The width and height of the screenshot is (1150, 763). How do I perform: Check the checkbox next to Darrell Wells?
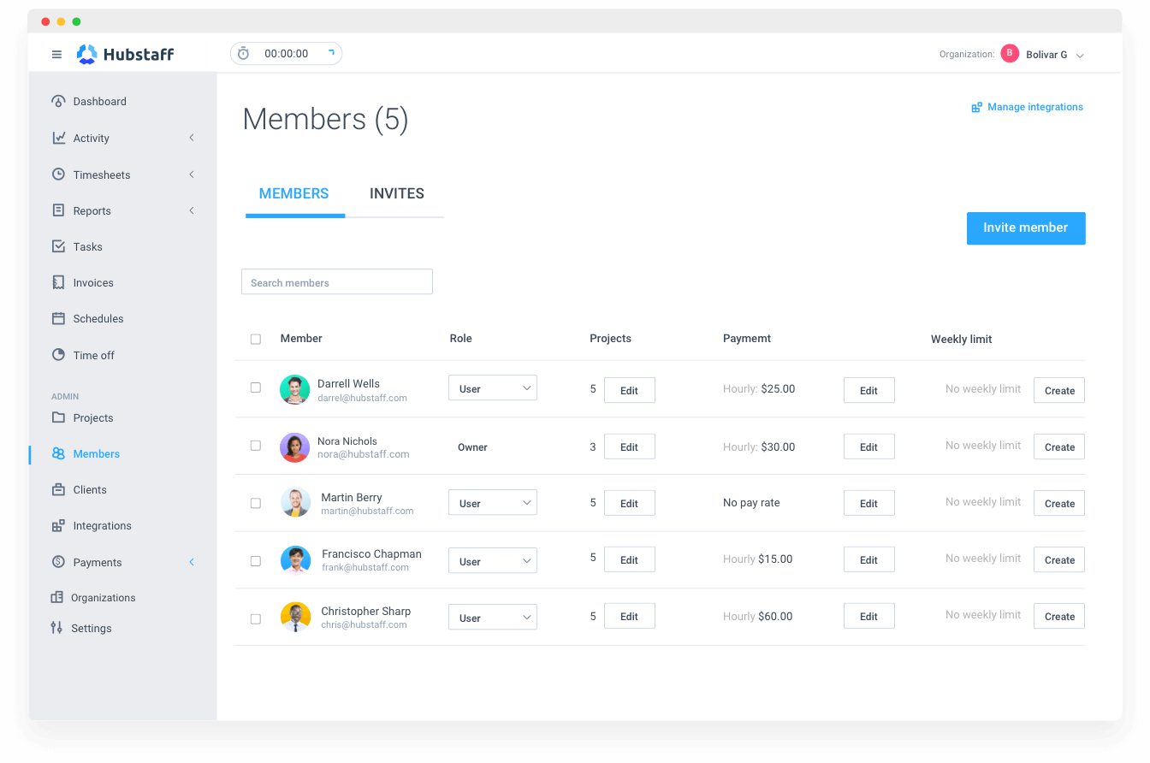255,387
